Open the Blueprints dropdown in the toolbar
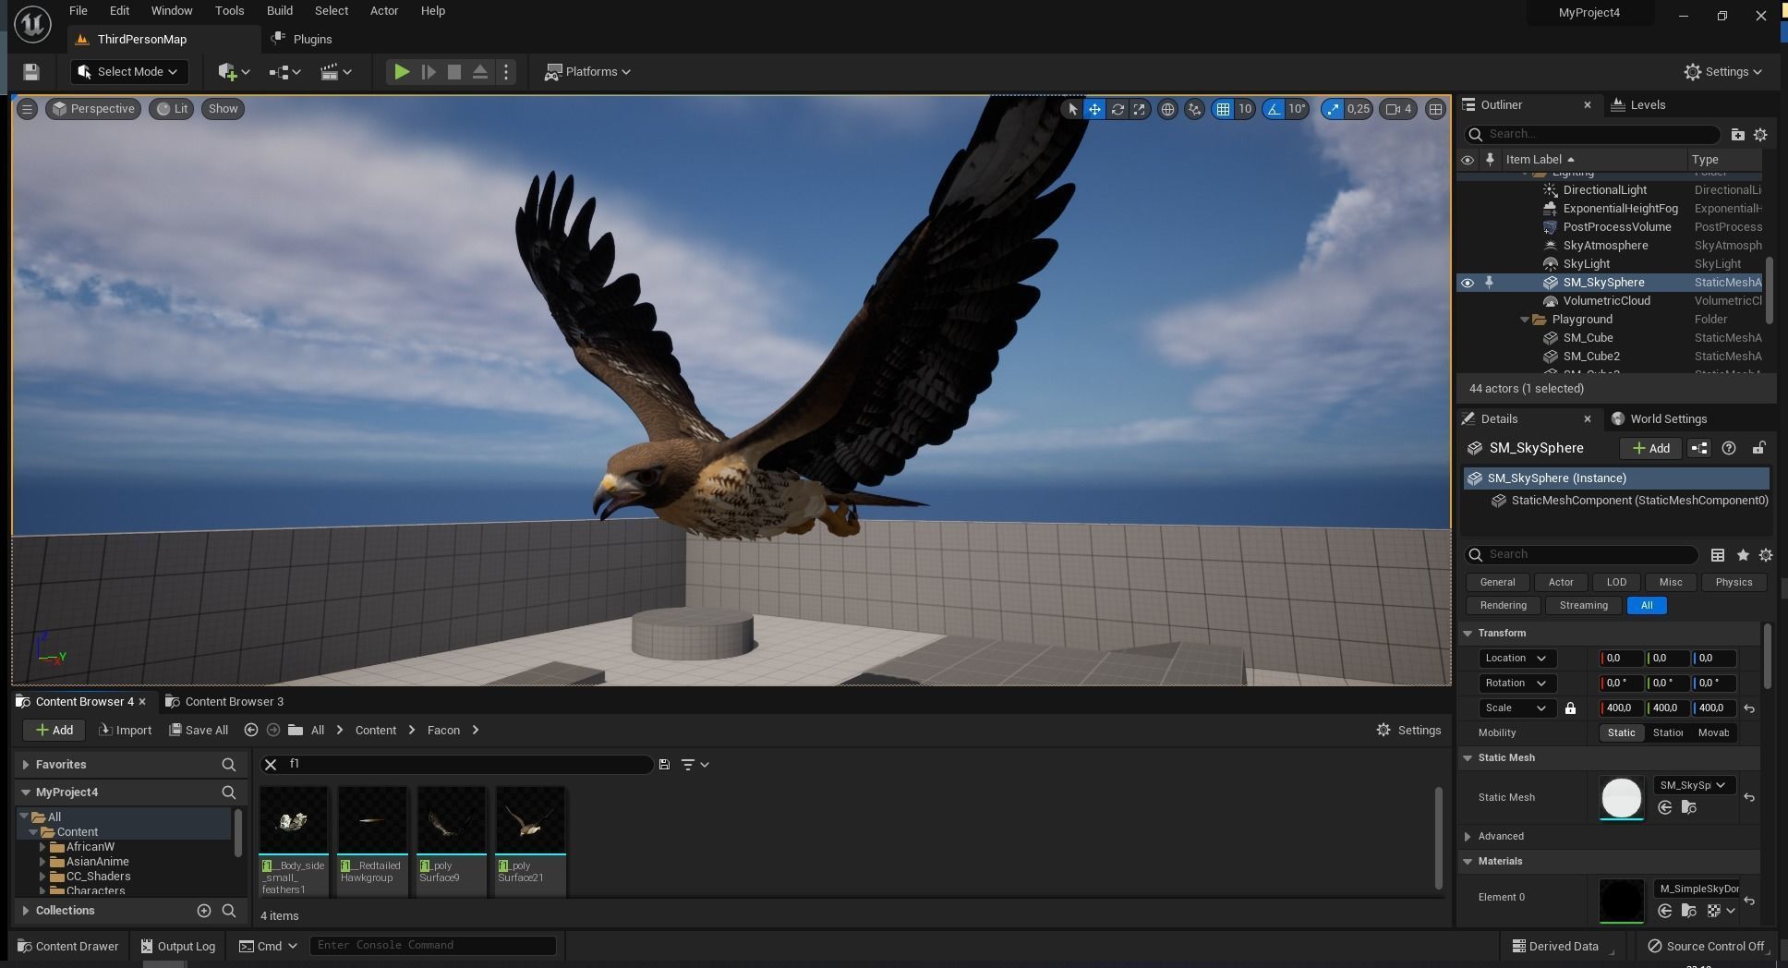The height and width of the screenshot is (968, 1788). tap(284, 72)
